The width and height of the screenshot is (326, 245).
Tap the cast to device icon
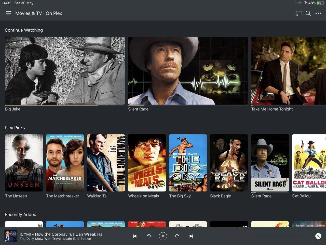[299, 13]
